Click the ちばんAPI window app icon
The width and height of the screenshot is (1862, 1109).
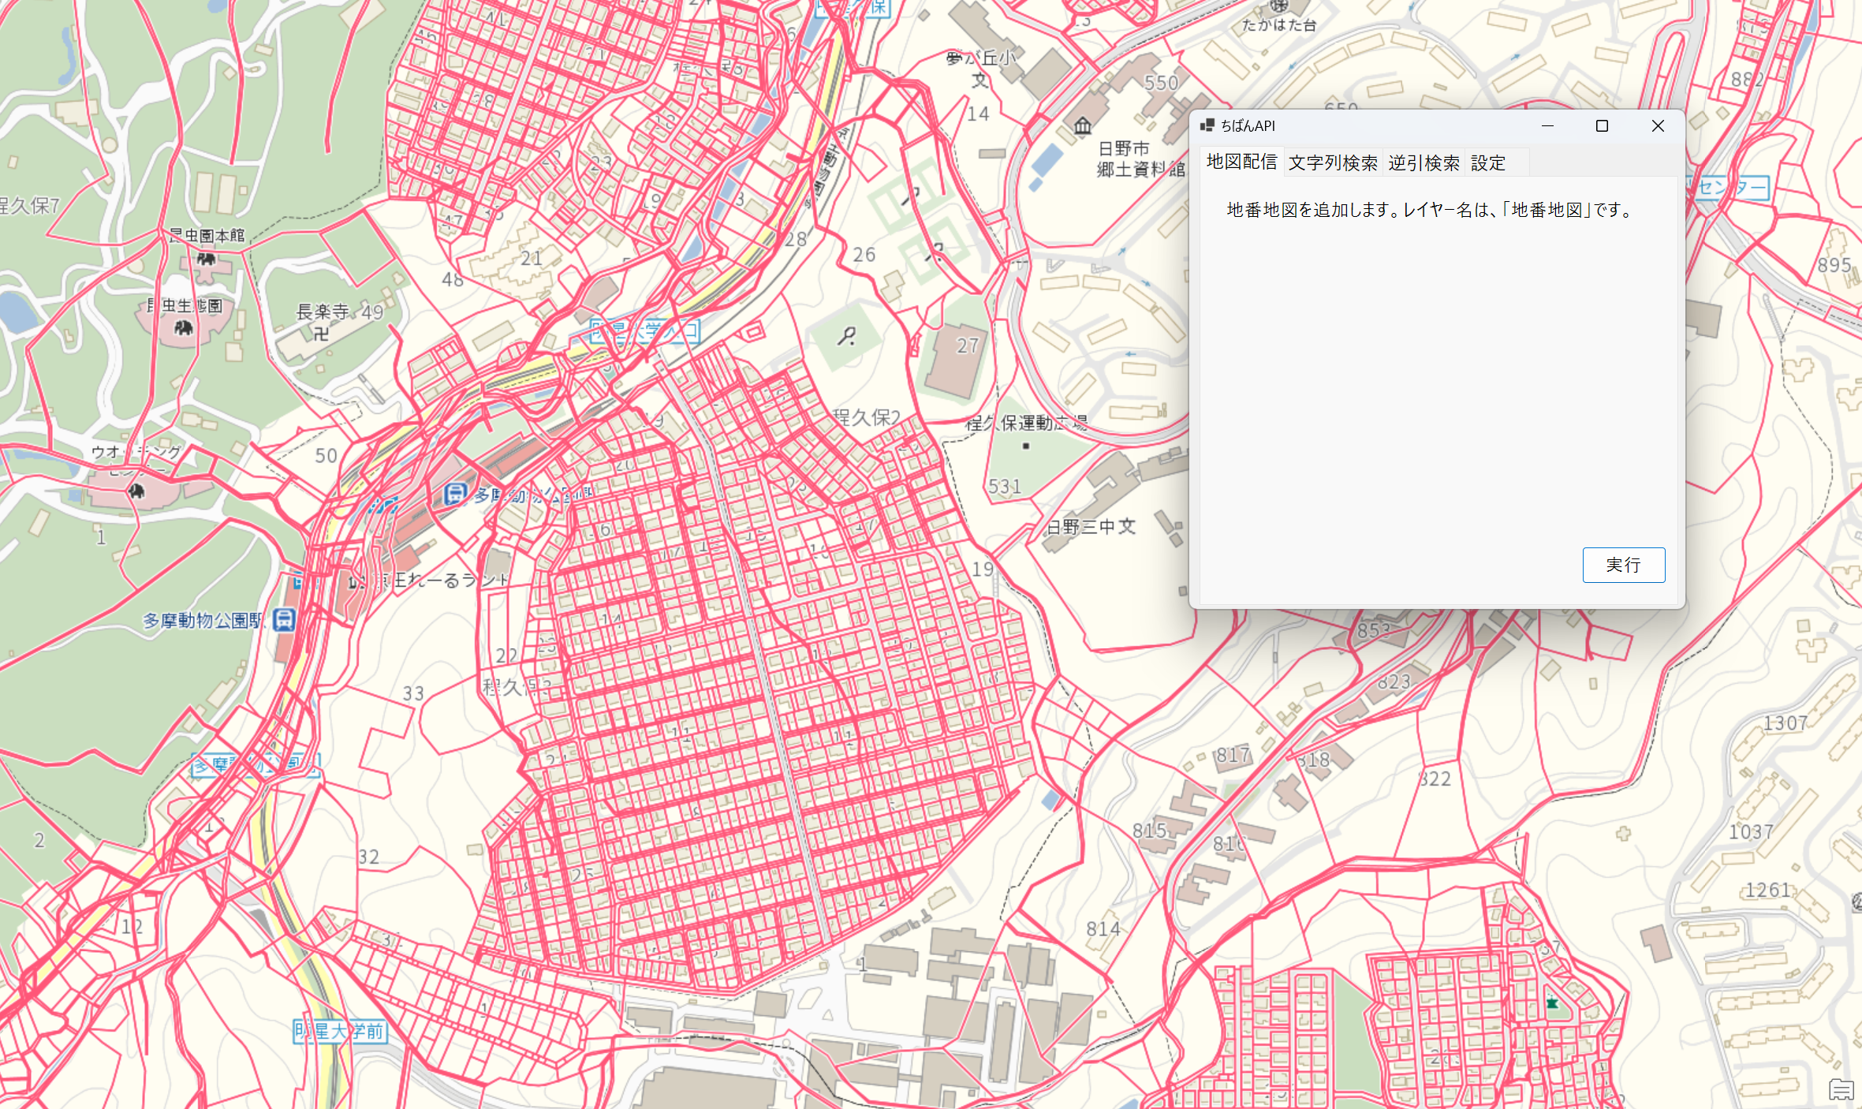point(1207,125)
